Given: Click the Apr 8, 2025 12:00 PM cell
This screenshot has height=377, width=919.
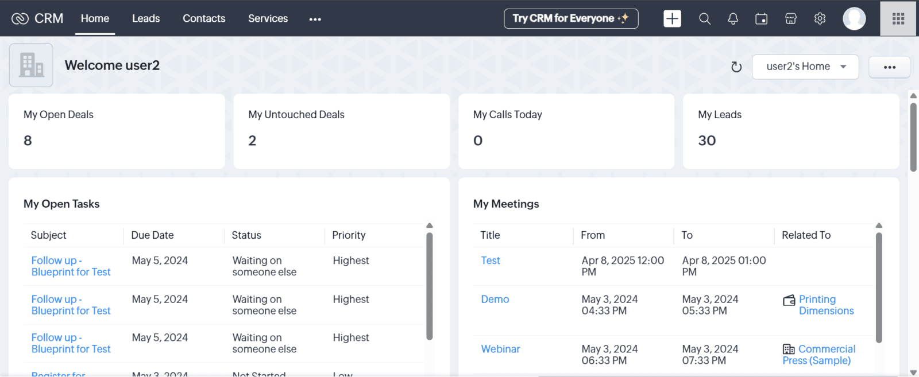Looking at the screenshot, I should click(623, 266).
